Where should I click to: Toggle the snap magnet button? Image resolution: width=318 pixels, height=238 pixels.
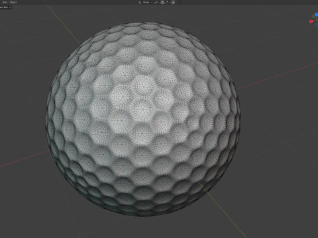pos(162,2)
